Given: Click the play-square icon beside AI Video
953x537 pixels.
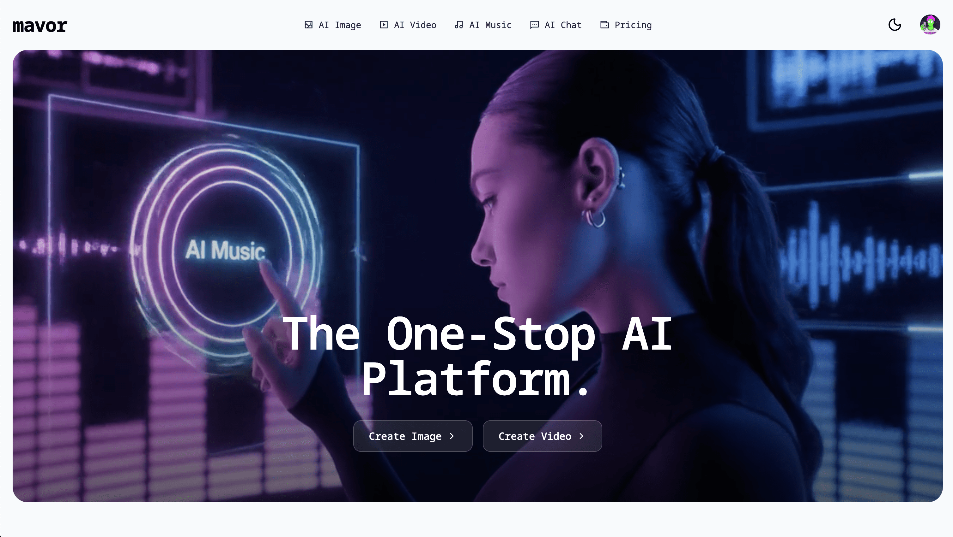Looking at the screenshot, I should 384,25.
